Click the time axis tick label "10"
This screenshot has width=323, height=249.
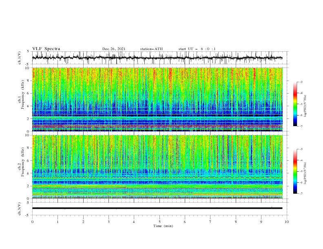287,222
